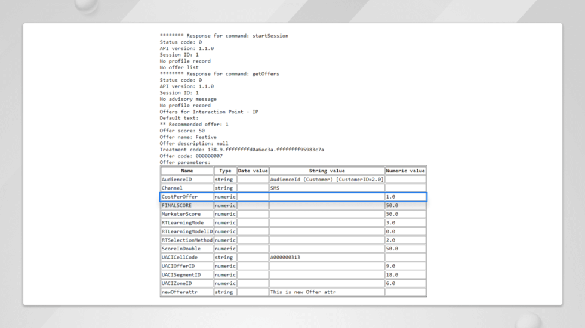Viewport: 585px width, 328px height.
Task: Click the Type column header
Action: pyautogui.click(x=225, y=171)
